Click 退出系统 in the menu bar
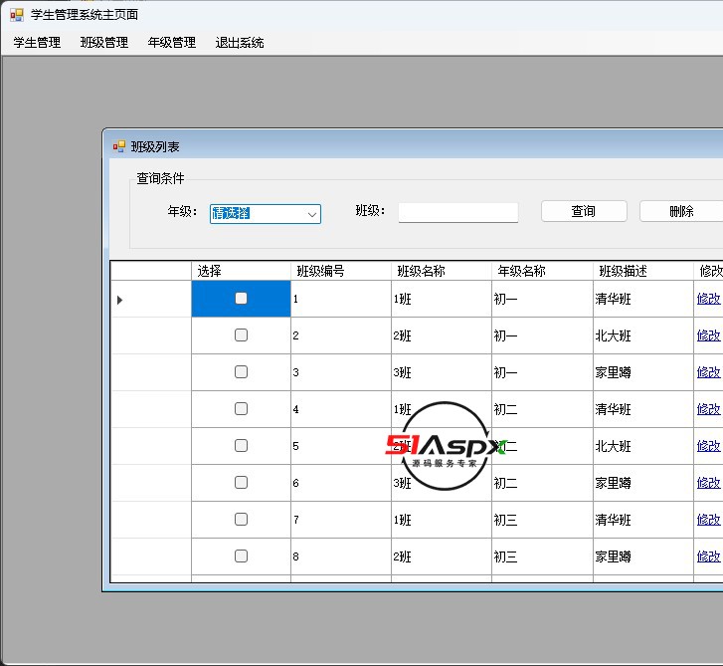Image resolution: width=723 pixels, height=666 pixels. (x=240, y=43)
